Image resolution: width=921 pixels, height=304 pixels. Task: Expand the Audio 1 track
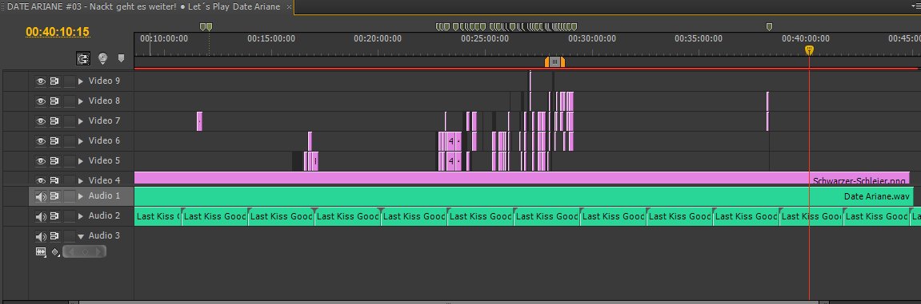pos(81,196)
